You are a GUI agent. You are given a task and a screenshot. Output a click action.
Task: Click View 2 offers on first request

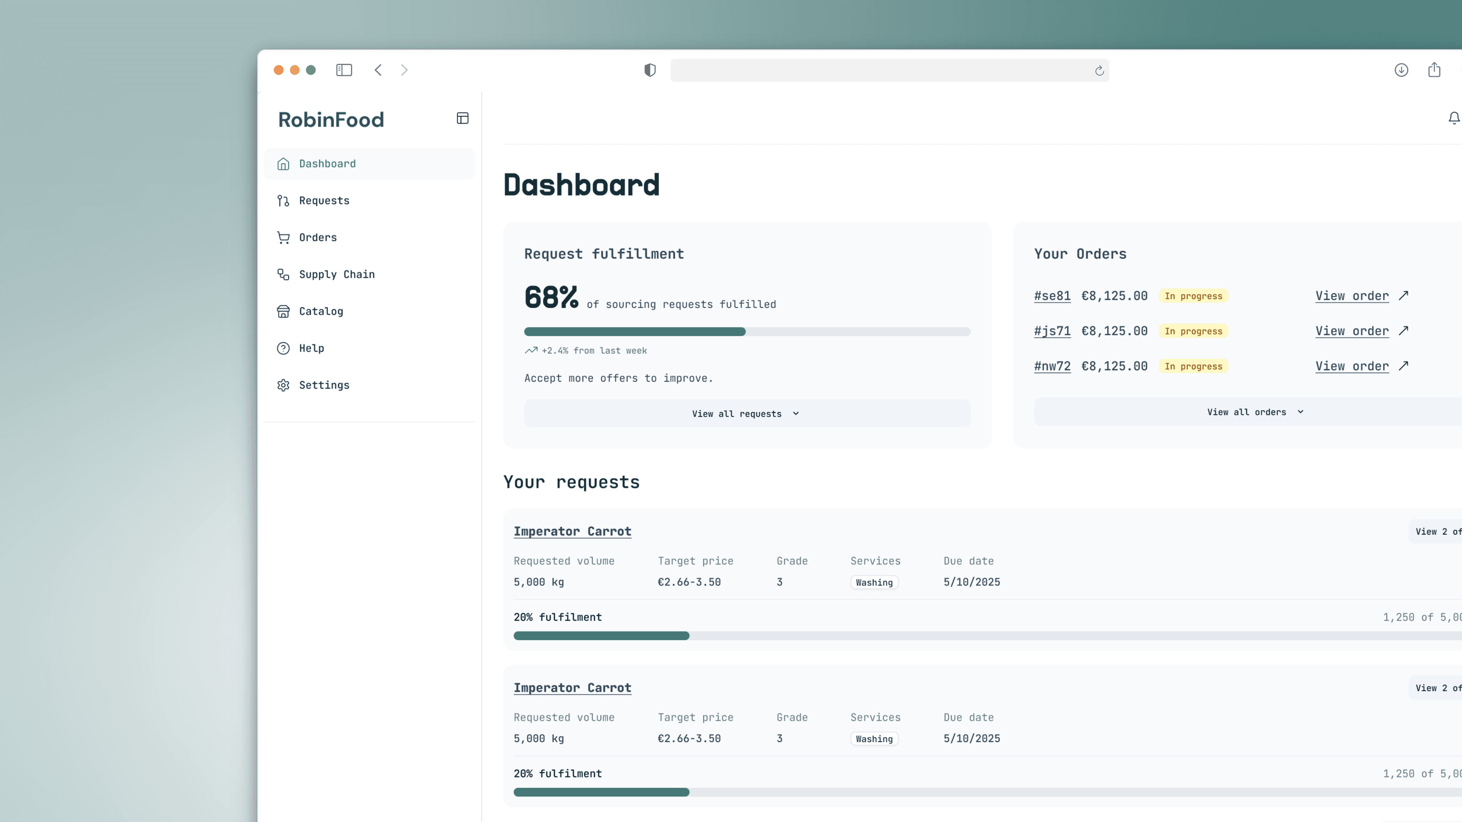tap(1436, 532)
